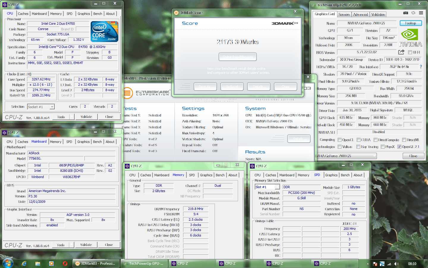This screenshot has height=268, width=428.
Task: Click the title bar icon of CPU-Z processor window
Action: click(4, 4)
